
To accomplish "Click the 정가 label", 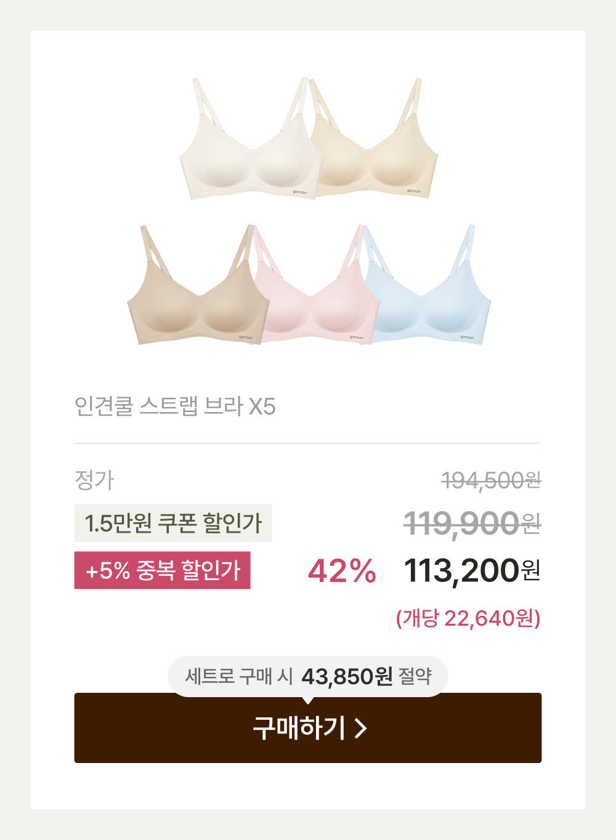I will [94, 480].
